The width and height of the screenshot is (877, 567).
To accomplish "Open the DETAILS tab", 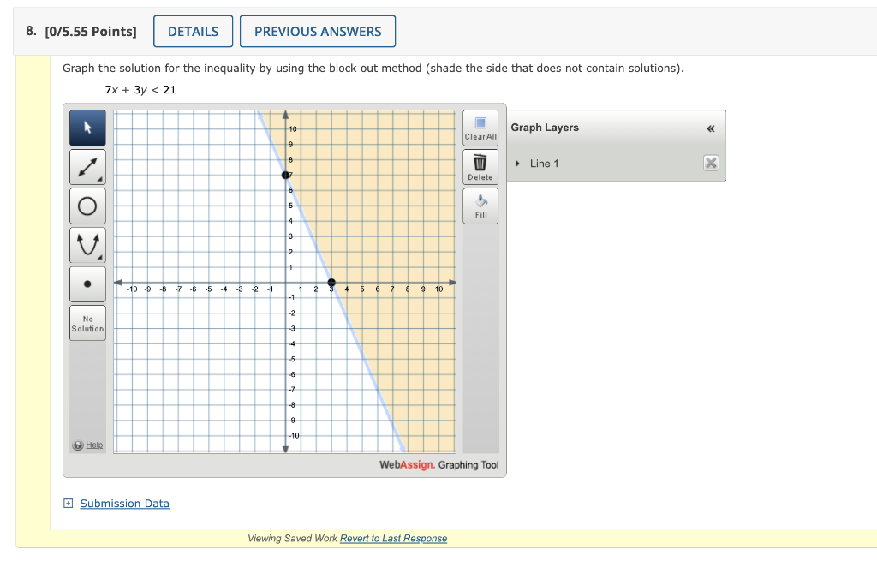I will (x=193, y=31).
